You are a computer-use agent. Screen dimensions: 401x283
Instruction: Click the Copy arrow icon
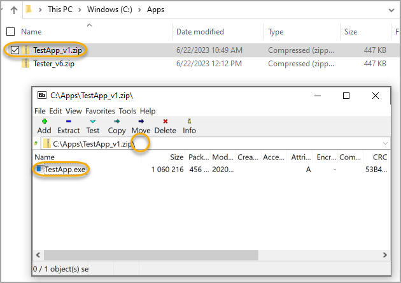[117, 121]
